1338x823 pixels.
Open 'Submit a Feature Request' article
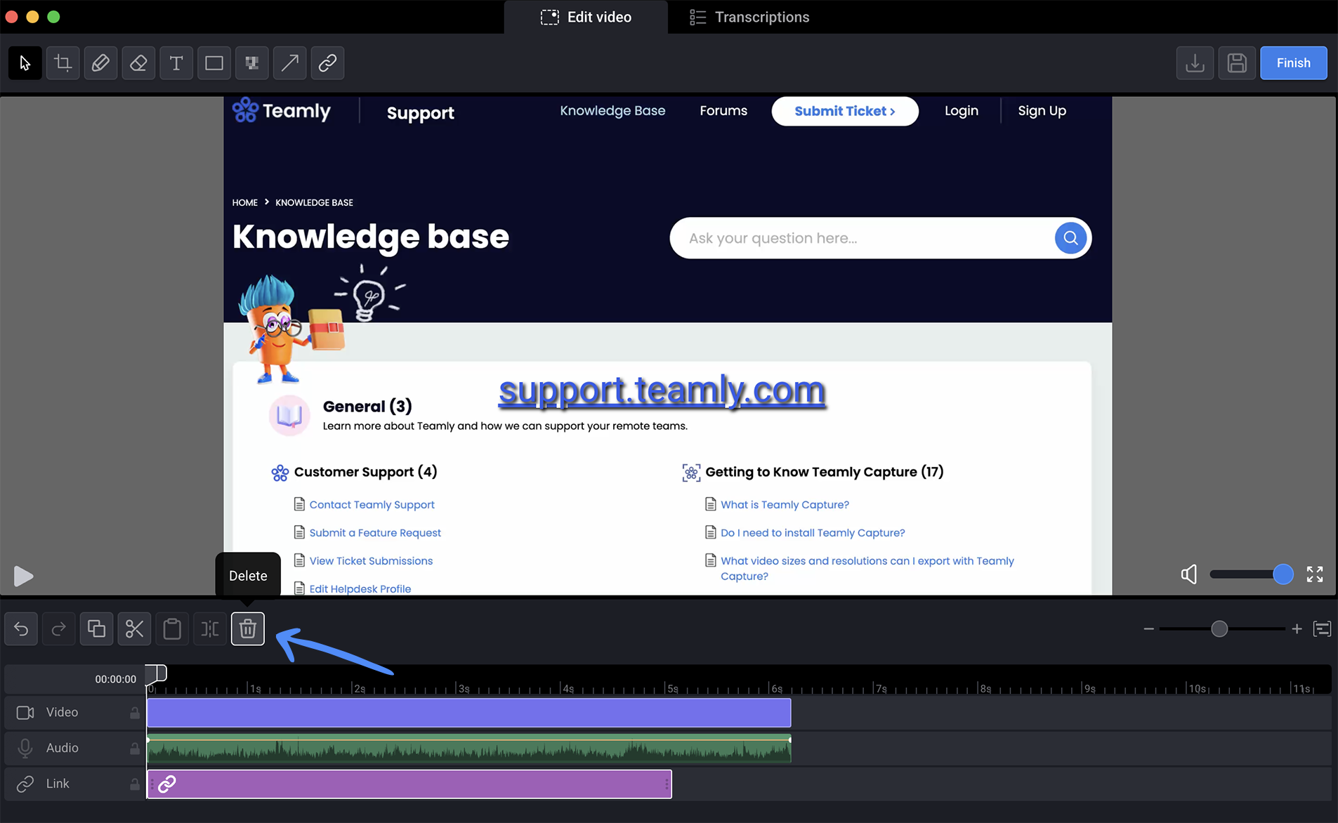(375, 532)
